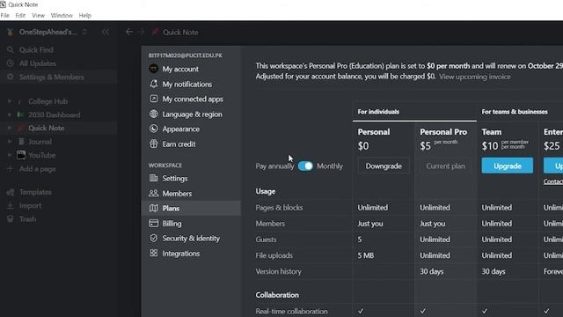The width and height of the screenshot is (563, 317).
Task: Click the Quick Find magnifier icon
Action: tap(11, 49)
